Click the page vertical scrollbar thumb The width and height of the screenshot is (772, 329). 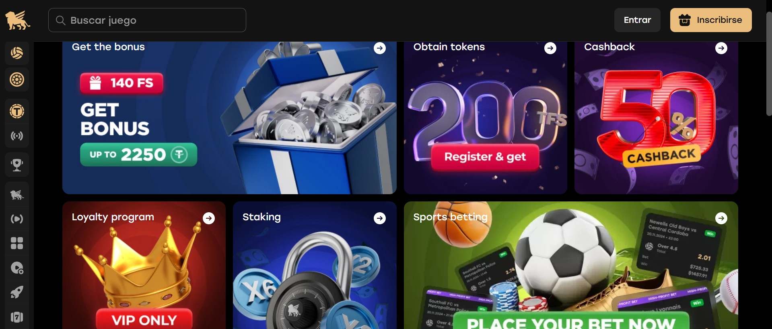[x=769, y=64]
